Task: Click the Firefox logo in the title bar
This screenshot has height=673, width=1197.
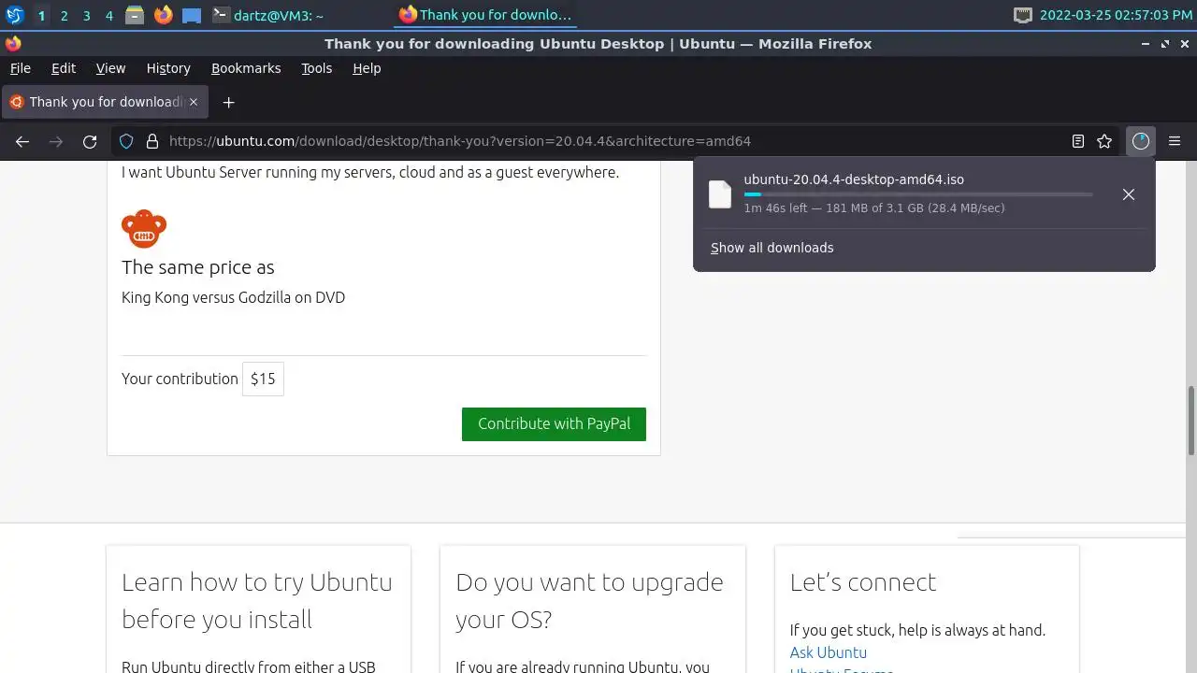Action: point(12,44)
